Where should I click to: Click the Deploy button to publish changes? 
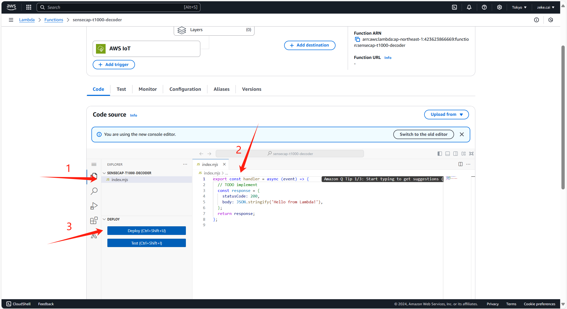point(146,231)
